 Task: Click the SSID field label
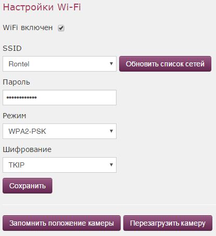pos(12,48)
